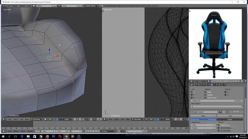Enable the Textures V checkbox
This screenshot has height=139, width=248.
tap(226, 95)
